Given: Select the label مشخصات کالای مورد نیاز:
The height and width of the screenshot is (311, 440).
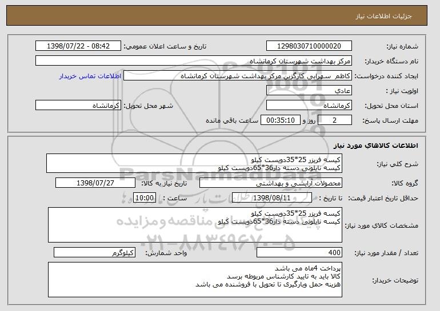Looking at the screenshot, I should (x=381, y=225).
